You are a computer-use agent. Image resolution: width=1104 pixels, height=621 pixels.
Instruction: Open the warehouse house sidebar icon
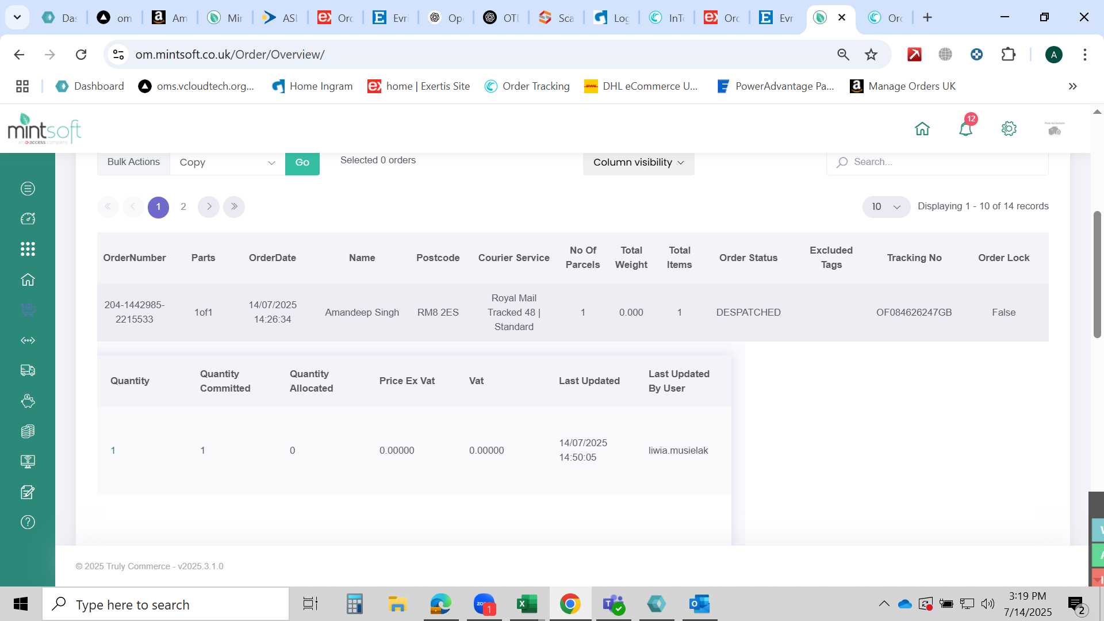28,279
